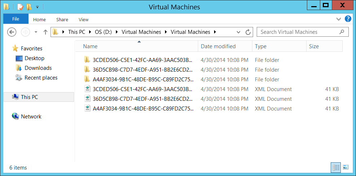The width and height of the screenshot is (356, 176).
Task: Open the Recent locations dropdown arrow
Action: pos(36,32)
